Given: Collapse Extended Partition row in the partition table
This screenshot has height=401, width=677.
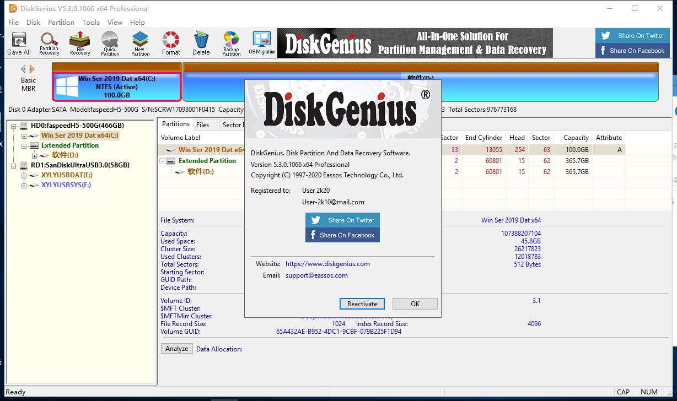Looking at the screenshot, I should [163, 161].
